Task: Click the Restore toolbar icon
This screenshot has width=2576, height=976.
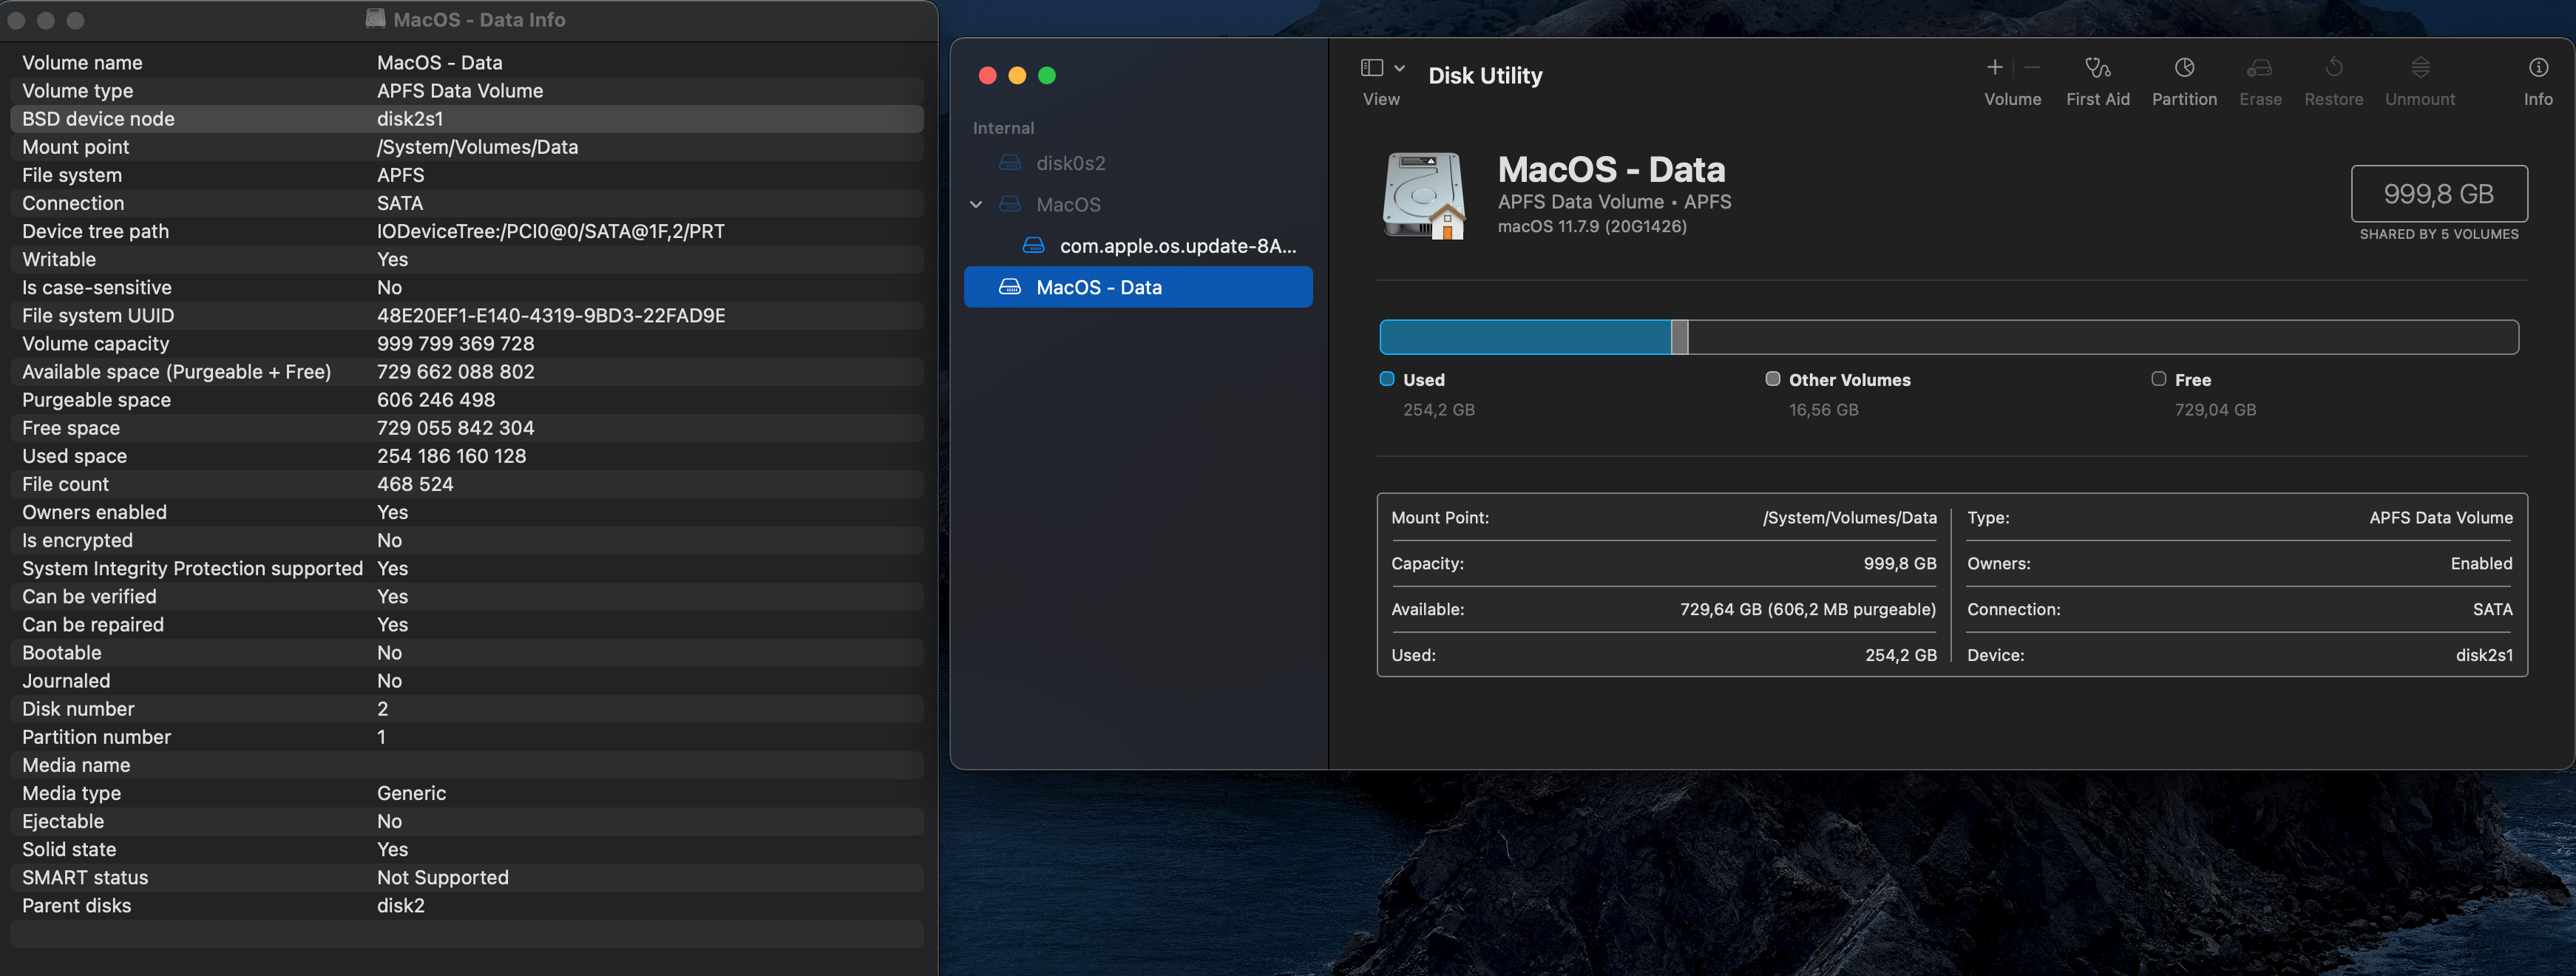Action: [x=2333, y=67]
